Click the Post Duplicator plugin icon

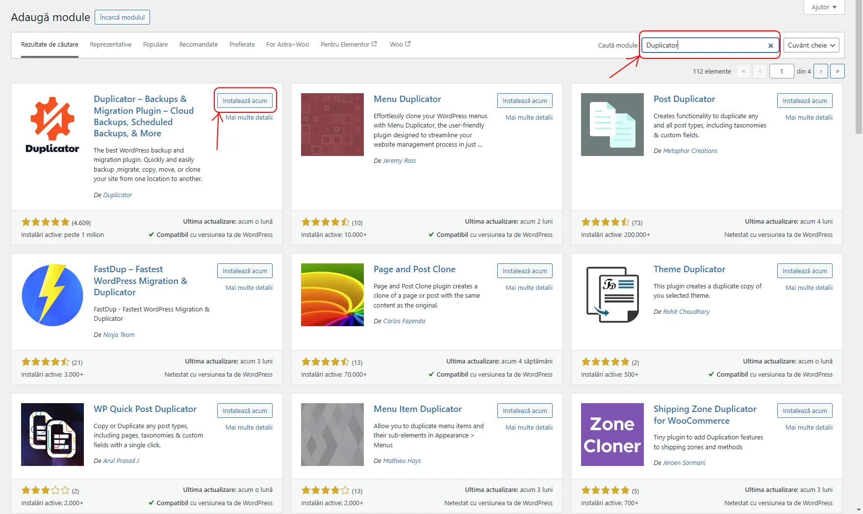point(612,125)
